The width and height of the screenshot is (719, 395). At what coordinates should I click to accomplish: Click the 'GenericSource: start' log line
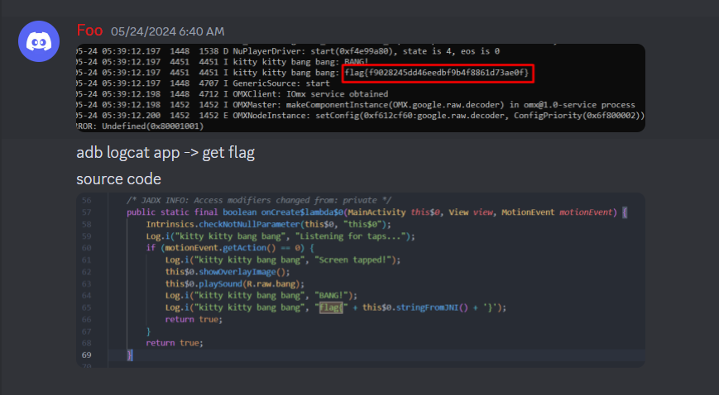(203, 83)
